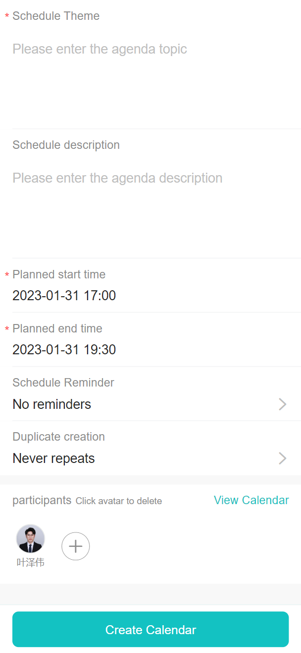The image size is (301, 653).
Task: Select the No reminders option value
Action: point(52,404)
